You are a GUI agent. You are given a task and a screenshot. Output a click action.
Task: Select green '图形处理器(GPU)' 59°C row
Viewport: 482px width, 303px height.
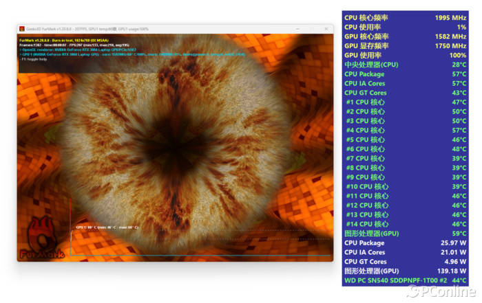[405, 234]
